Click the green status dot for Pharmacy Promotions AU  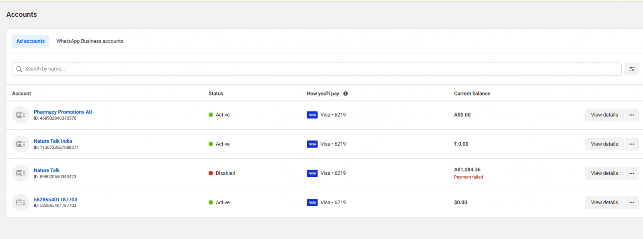click(211, 115)
